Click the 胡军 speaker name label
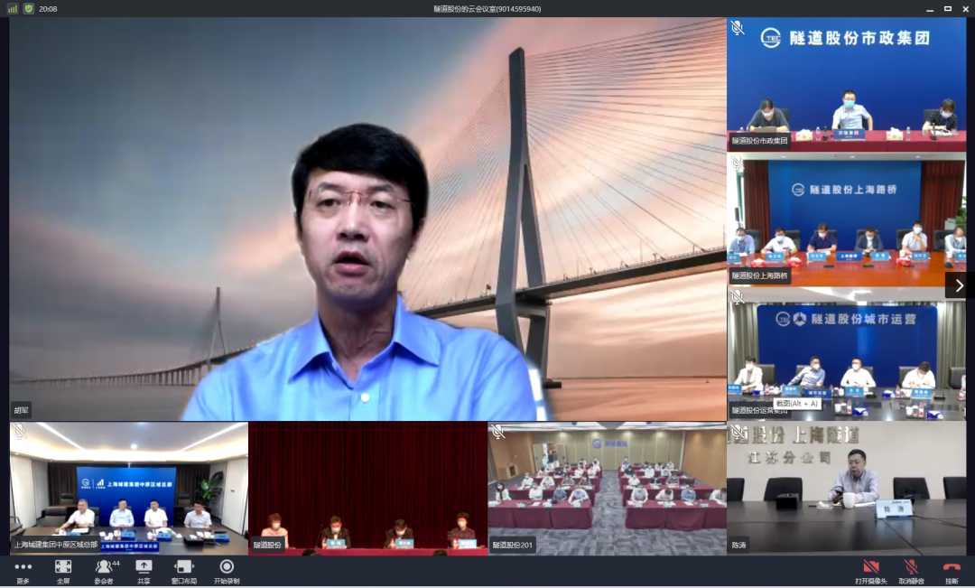Image resolution: width=975 pixels, height=588 pixels. click(21, 409)
